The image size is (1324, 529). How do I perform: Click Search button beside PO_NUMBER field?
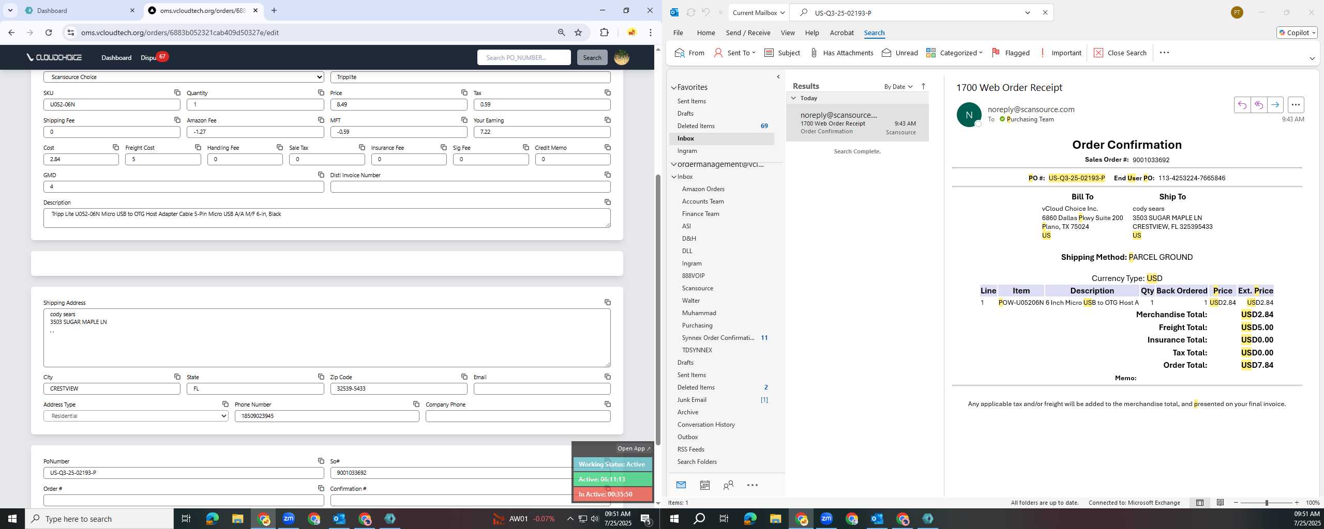pyautogui.click(x=592, y=57)
